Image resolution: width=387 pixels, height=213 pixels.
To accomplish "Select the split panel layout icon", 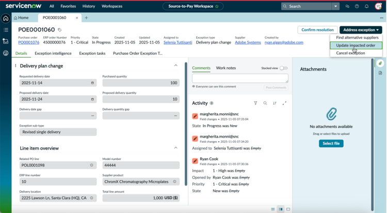I will coord(281,209).
